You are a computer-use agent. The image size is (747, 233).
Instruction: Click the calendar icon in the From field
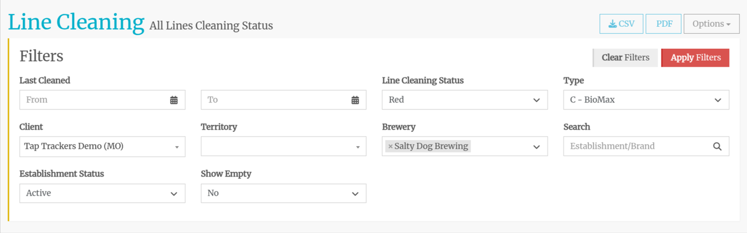[174, 100]
